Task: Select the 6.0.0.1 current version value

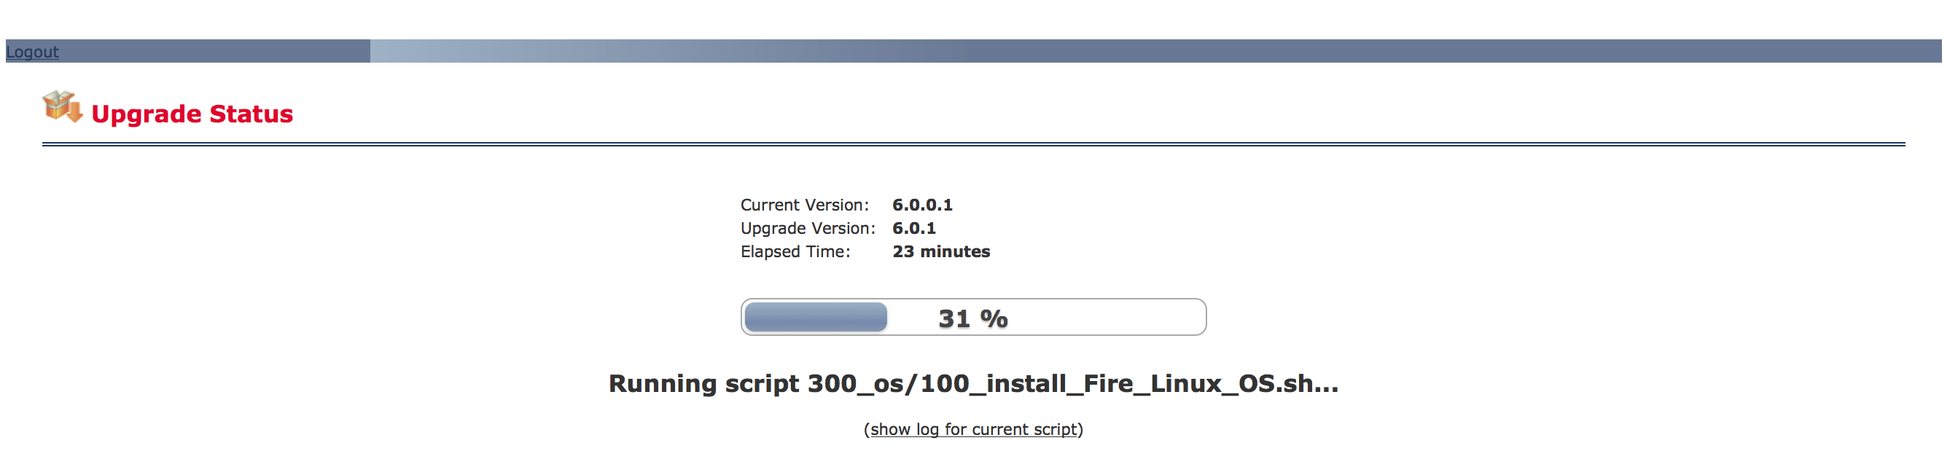Action: [x=922, y=205]
